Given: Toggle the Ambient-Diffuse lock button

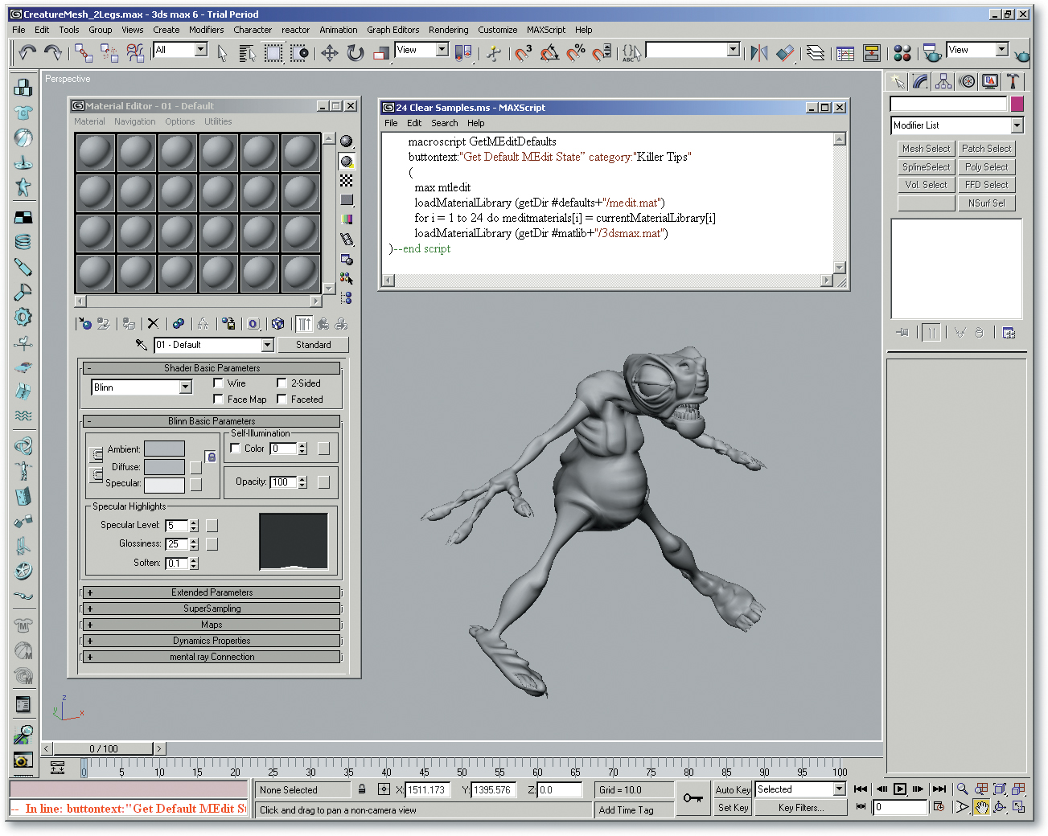Looking at the screenshot, I should 97,456.
